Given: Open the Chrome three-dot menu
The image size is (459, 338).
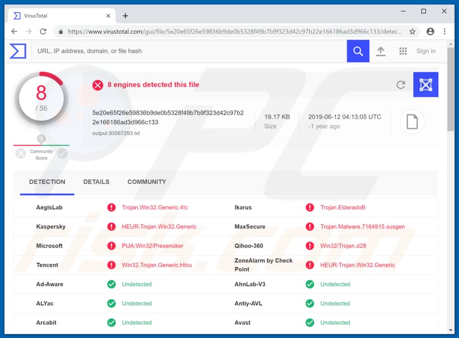Looking at the screenshot, I should point(444,31).
